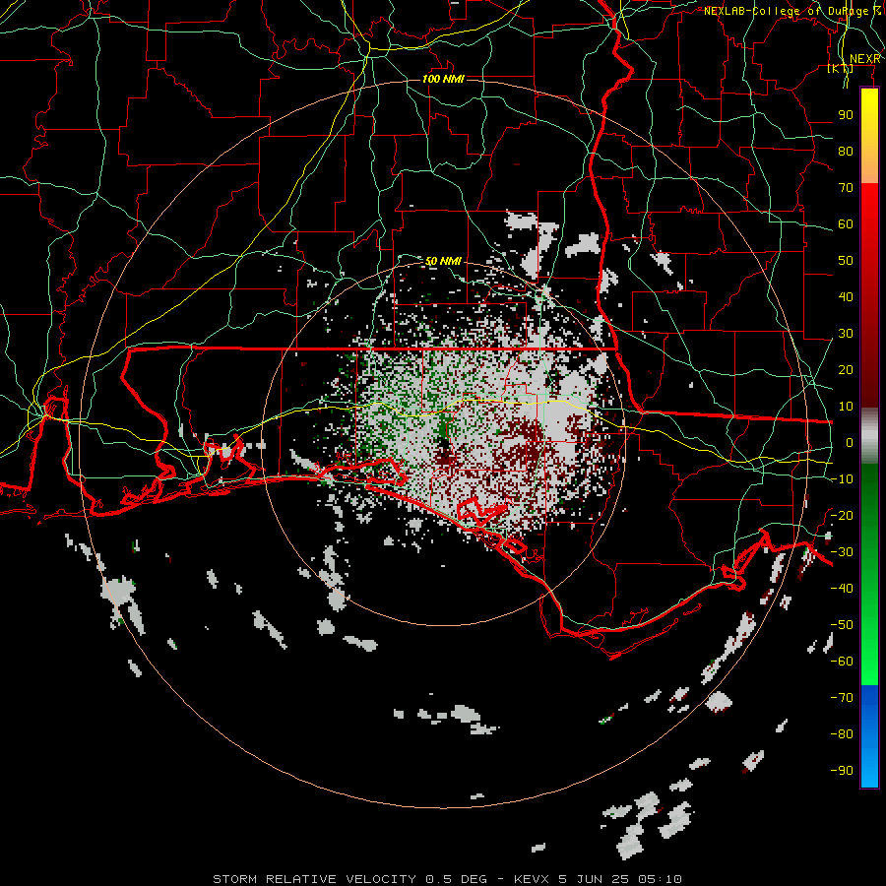
Task: Click the -90 value on velocity scale
Action: [x=842, y=771]
